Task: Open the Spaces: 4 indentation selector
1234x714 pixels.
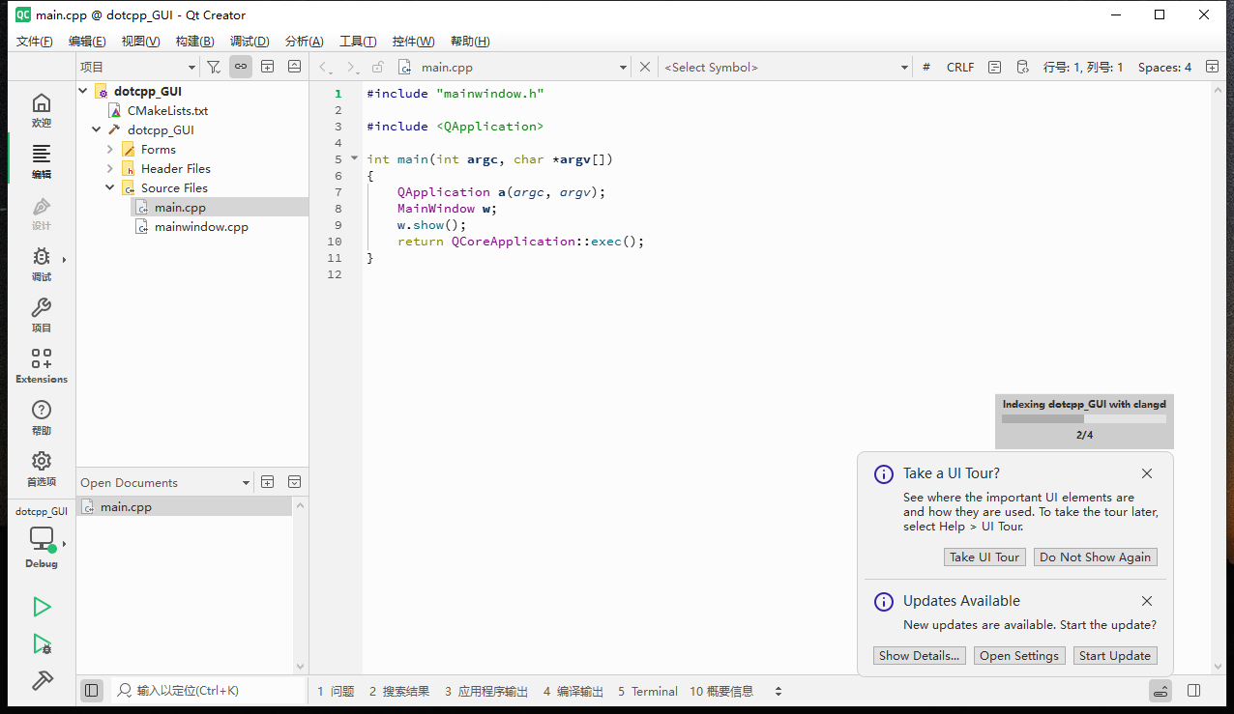Action: pos(1164,68)
